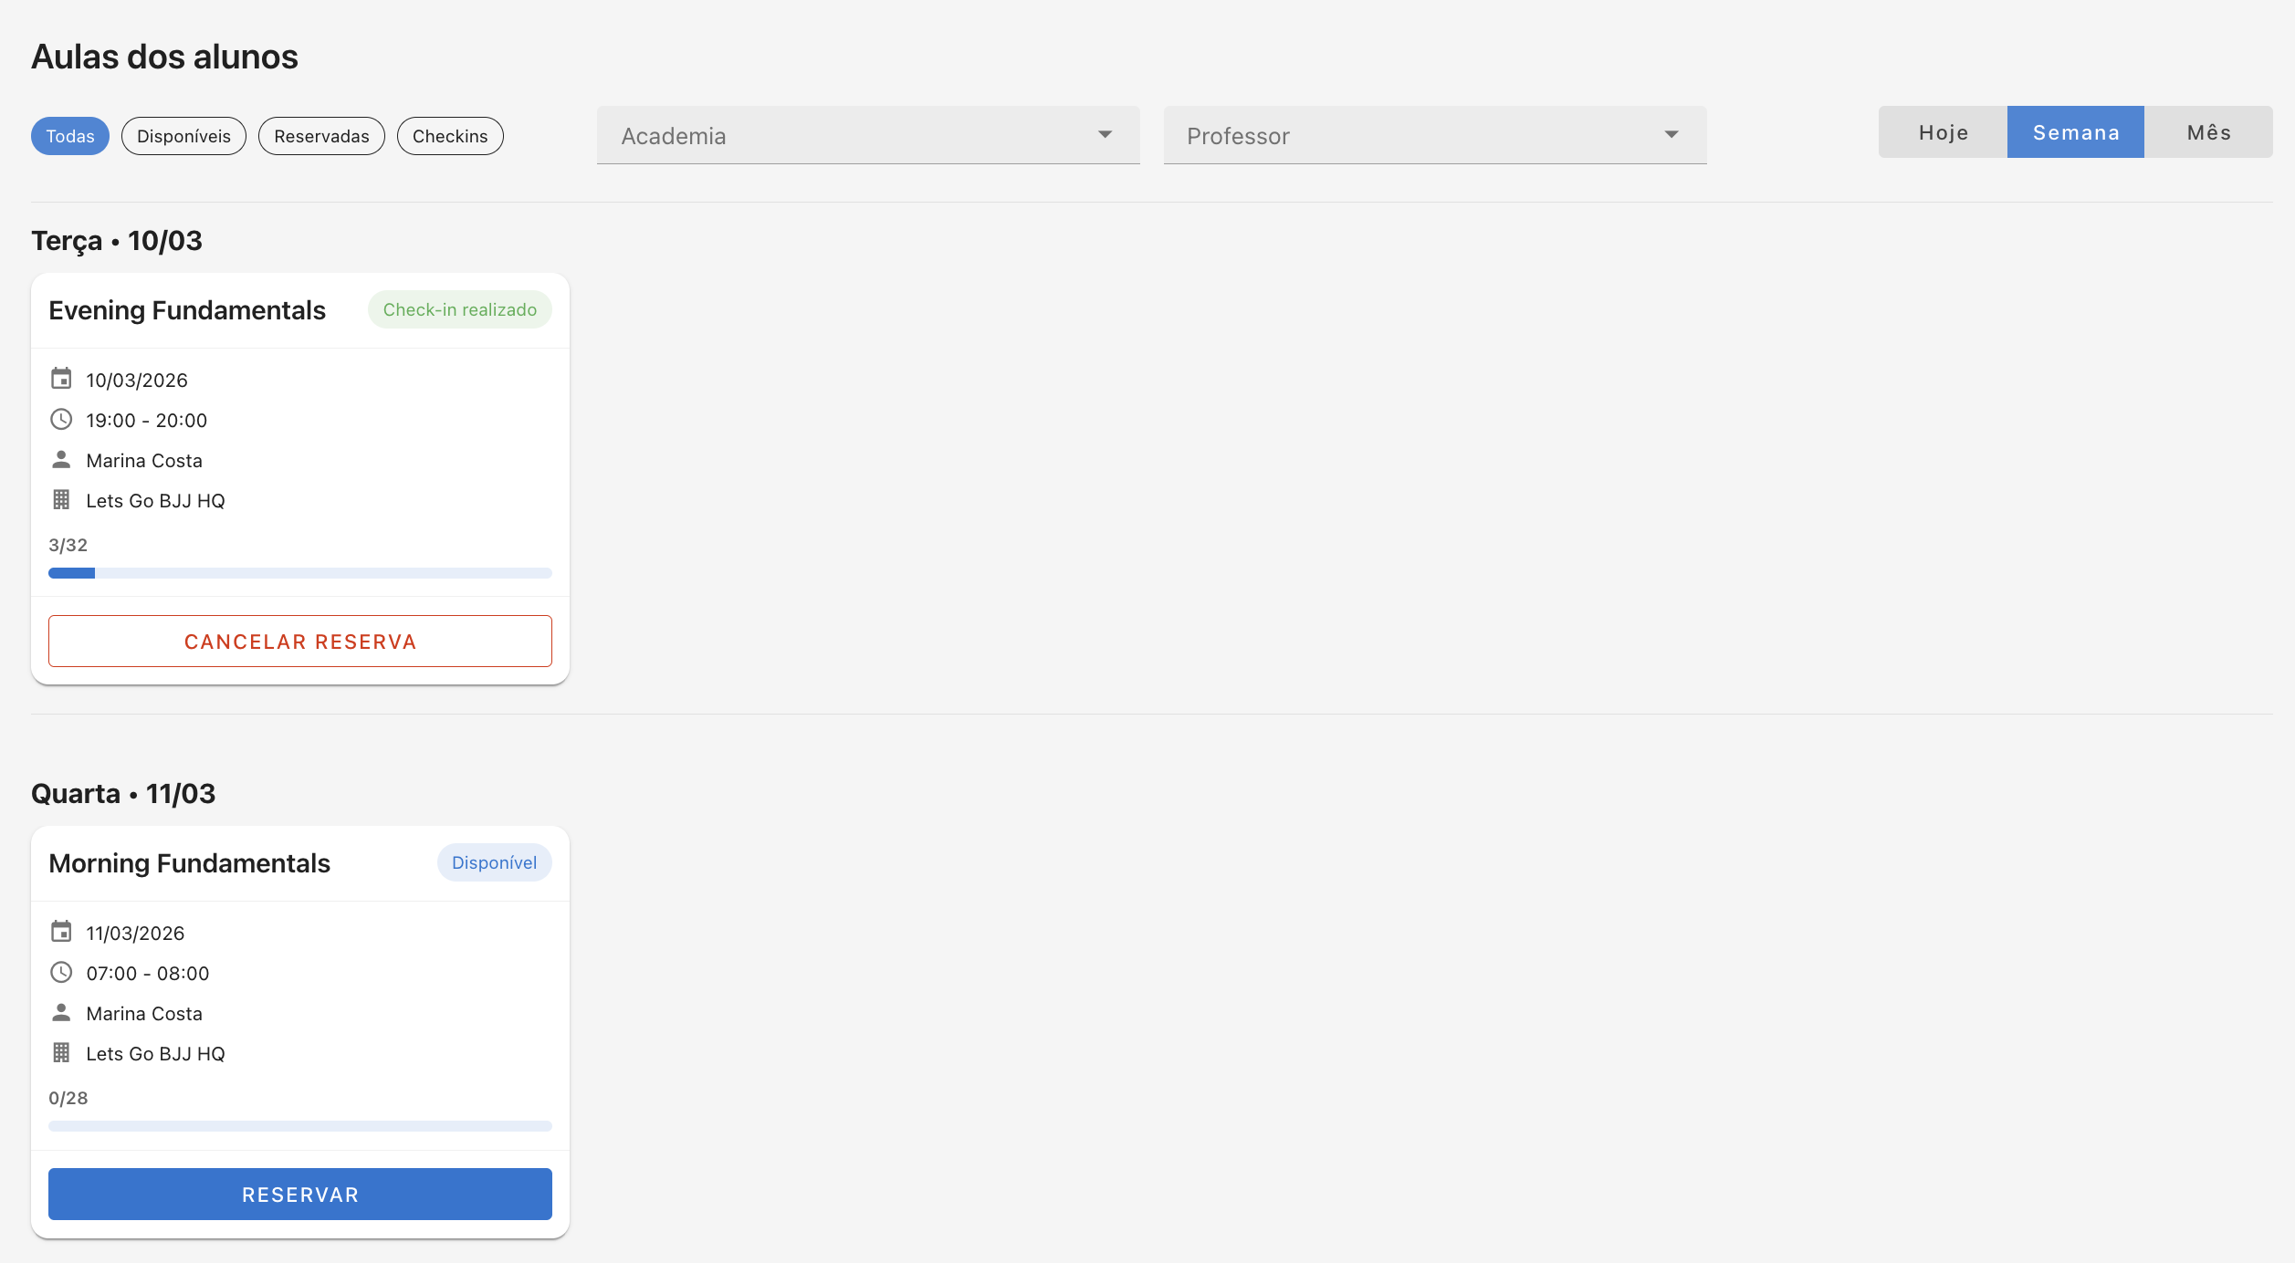Click the person icon beside Marina Costa
Image resolution: width=2295 pixels, height=1263 pixels.
[x=61, y=460]
